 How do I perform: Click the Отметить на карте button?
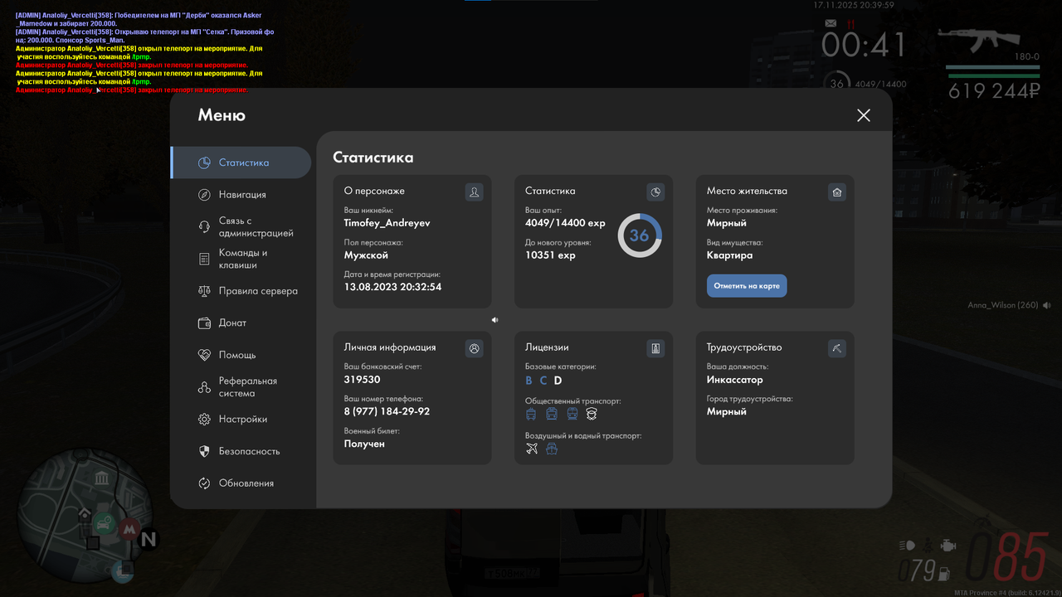coord(747,286)
